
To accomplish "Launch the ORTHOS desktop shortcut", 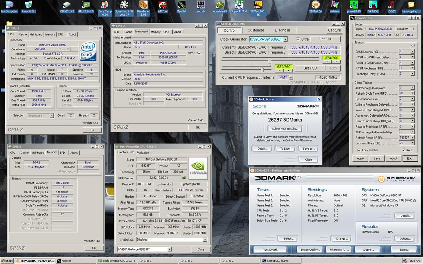I will click(x=373, y=7).
